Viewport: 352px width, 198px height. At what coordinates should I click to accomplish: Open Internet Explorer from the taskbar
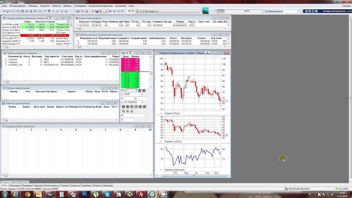(16, 194)
